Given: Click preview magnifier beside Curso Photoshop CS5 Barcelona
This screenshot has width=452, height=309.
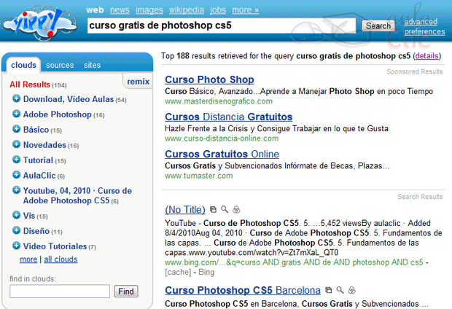Looking at the screenshot, I should (x=340, y=290).
